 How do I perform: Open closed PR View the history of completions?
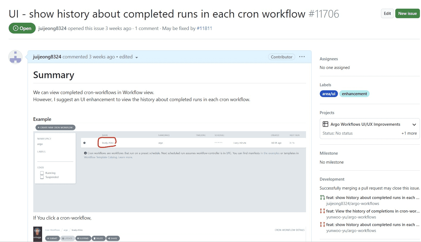(373, 211)
